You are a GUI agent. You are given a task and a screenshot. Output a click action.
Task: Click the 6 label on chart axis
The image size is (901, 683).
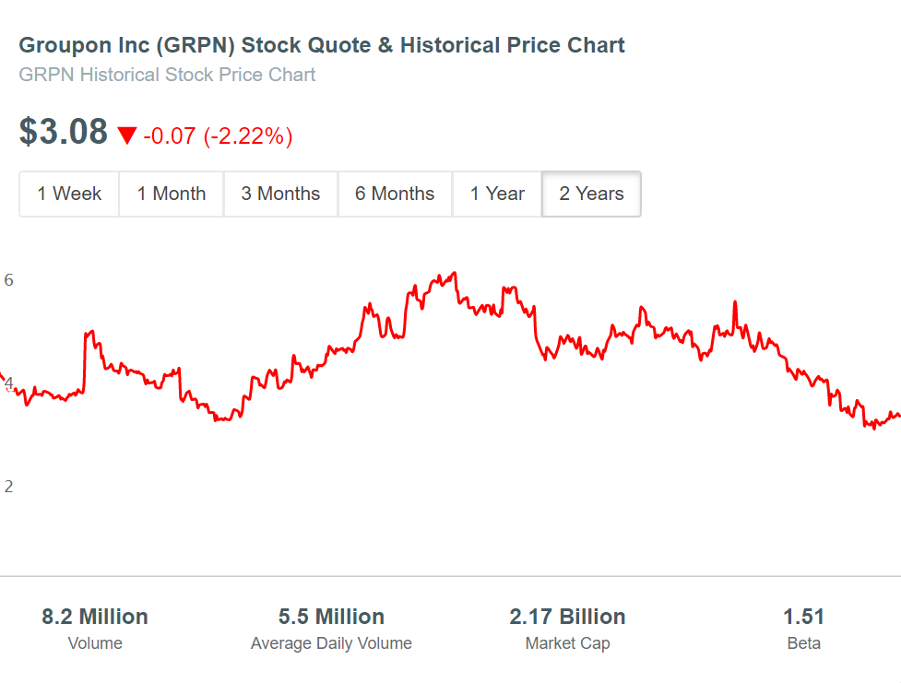(9, 279)
